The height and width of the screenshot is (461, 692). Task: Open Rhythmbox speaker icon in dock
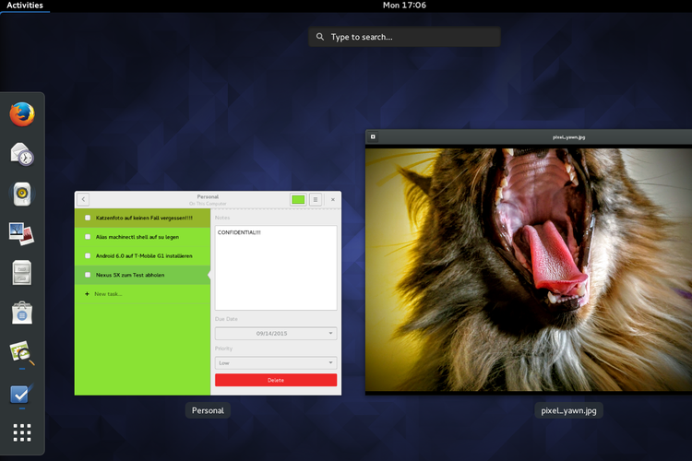[x=22, y=194]
